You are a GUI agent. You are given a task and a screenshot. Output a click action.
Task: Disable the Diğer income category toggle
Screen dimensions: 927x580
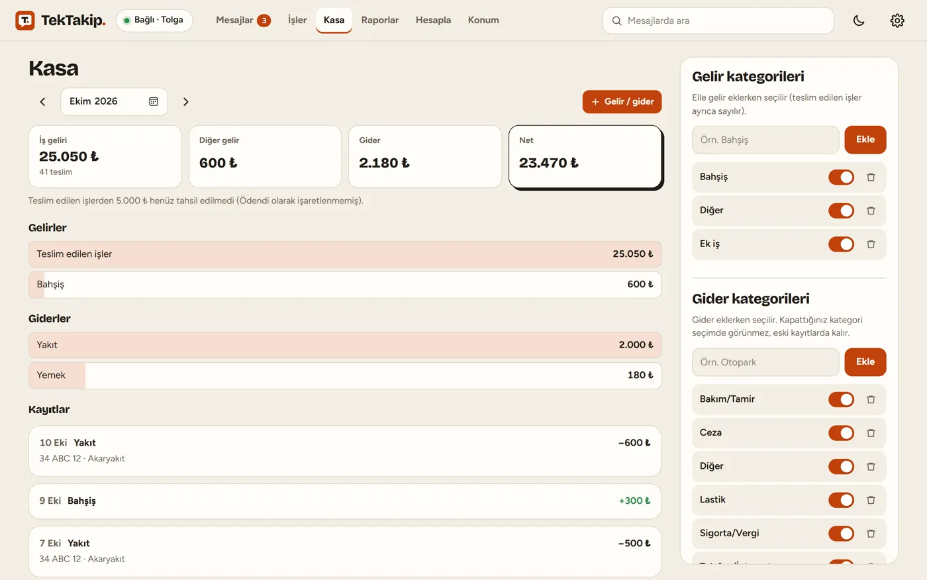tap(841, 211)
